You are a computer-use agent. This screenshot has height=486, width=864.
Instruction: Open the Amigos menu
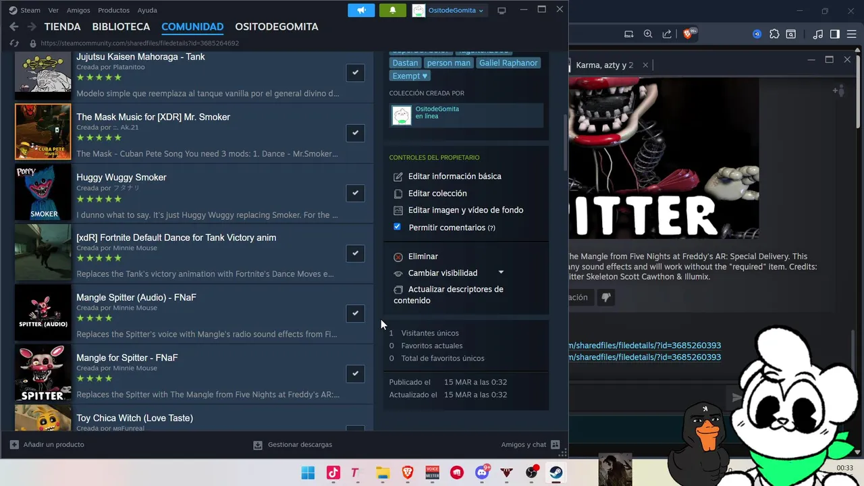tap(78, 10)
